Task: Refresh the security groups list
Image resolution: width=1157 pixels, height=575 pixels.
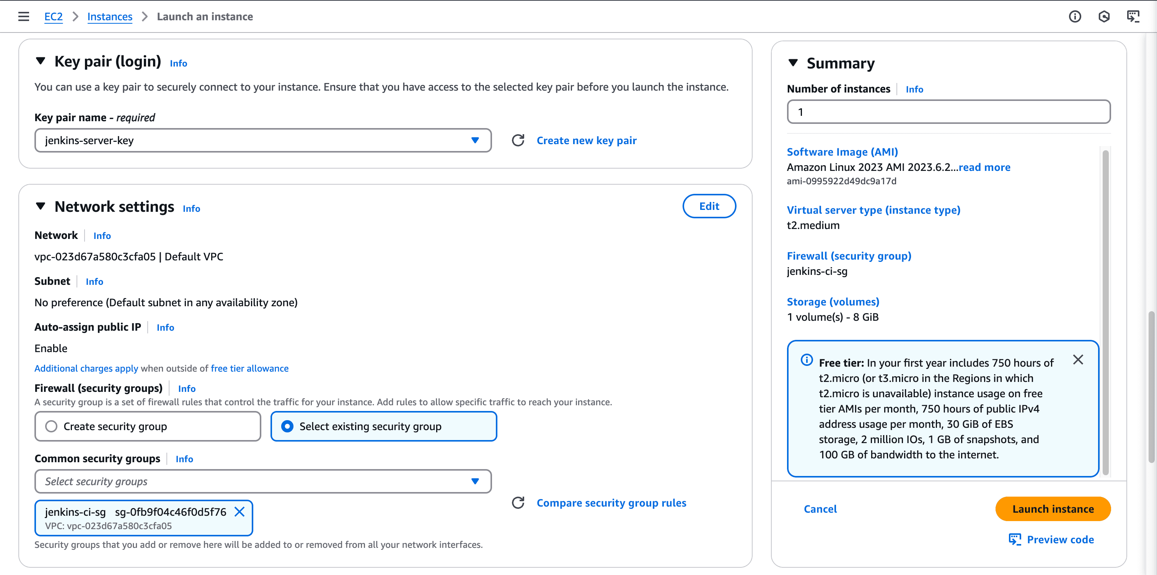Action: [x=518, y=503]
